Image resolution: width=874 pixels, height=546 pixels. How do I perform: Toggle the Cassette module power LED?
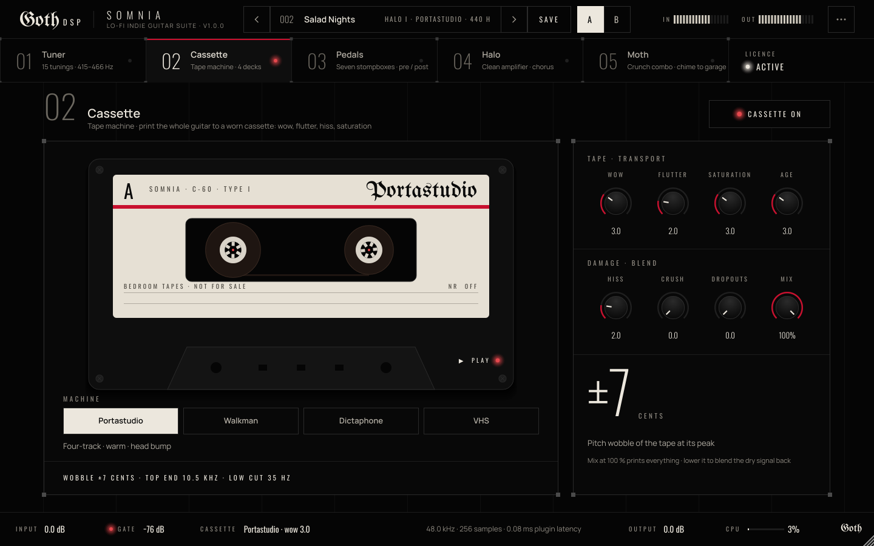point(276,61)
